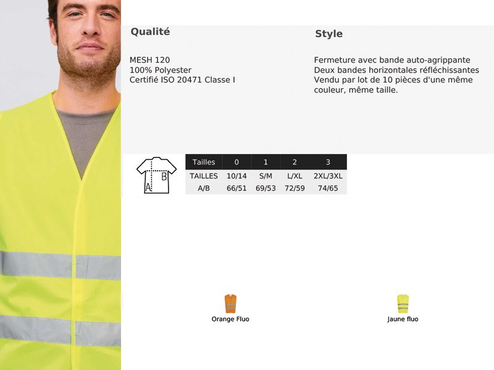Click the Orange Fluo vest swatch

tap(230, 303)
